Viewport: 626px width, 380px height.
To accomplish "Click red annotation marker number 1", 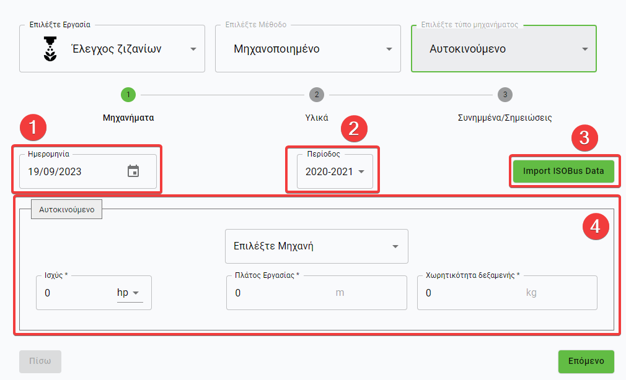I will pyautogui.click(x=33, y=128).
